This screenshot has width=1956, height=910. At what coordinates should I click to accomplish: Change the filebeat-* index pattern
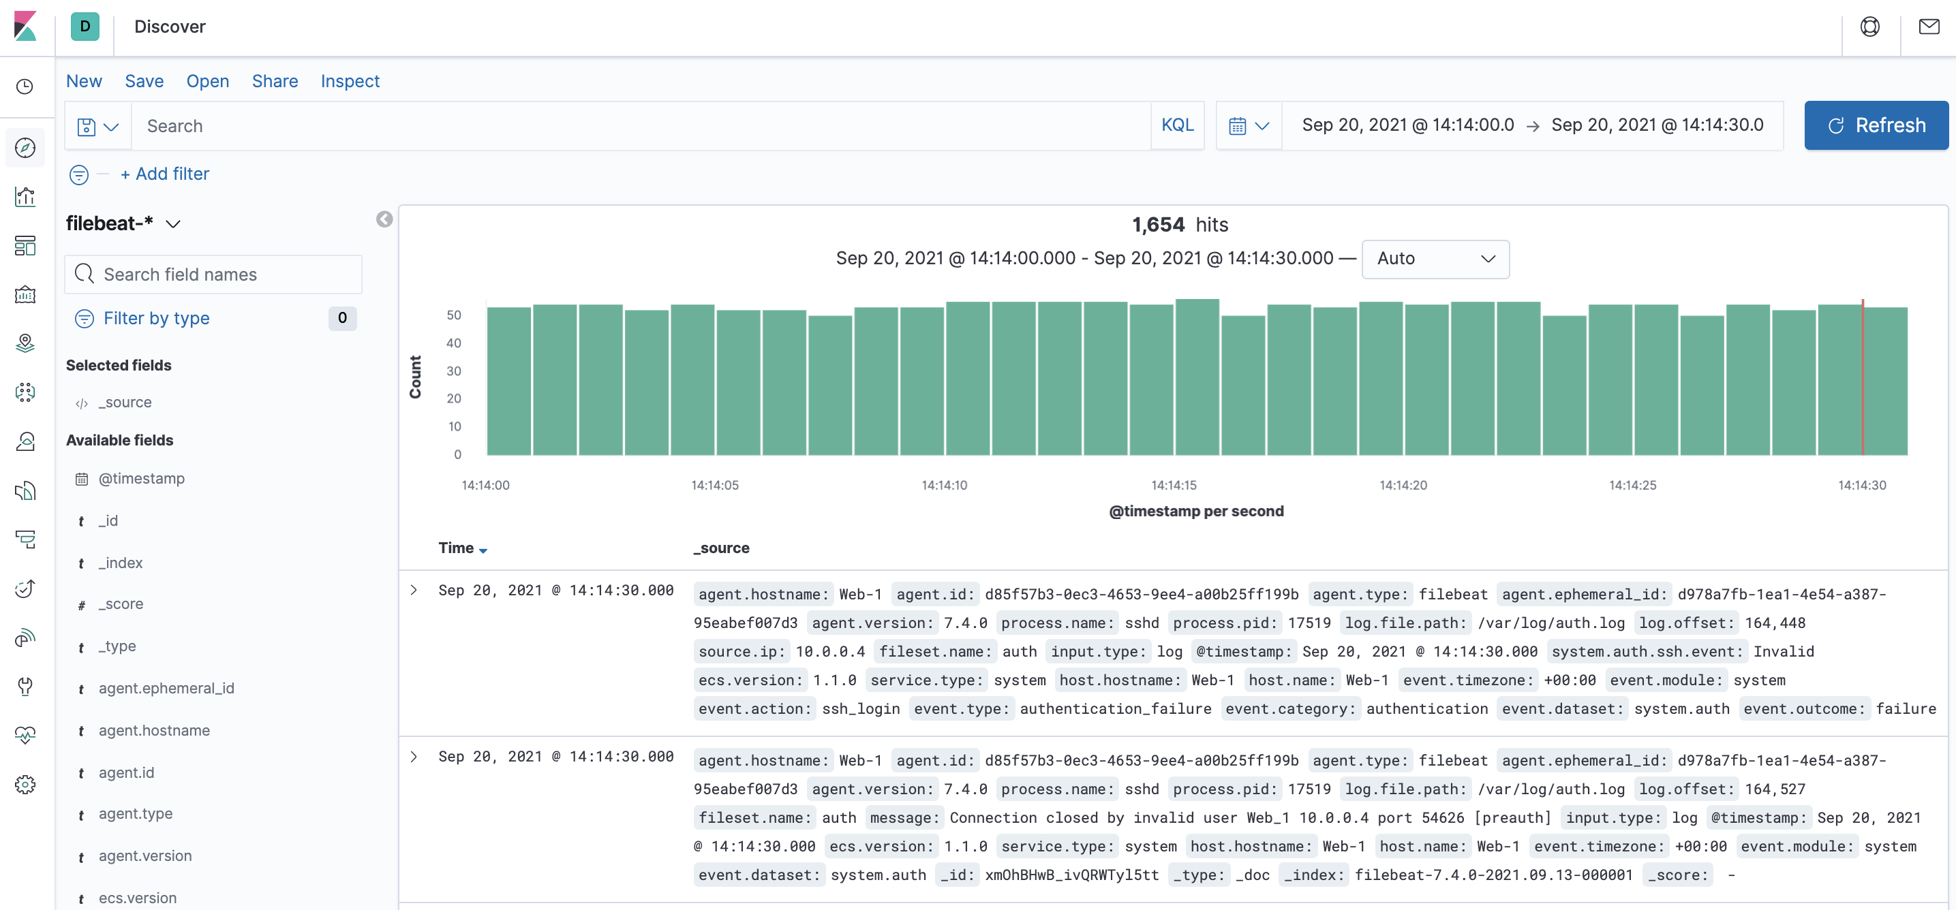click(x=123, y=224)
